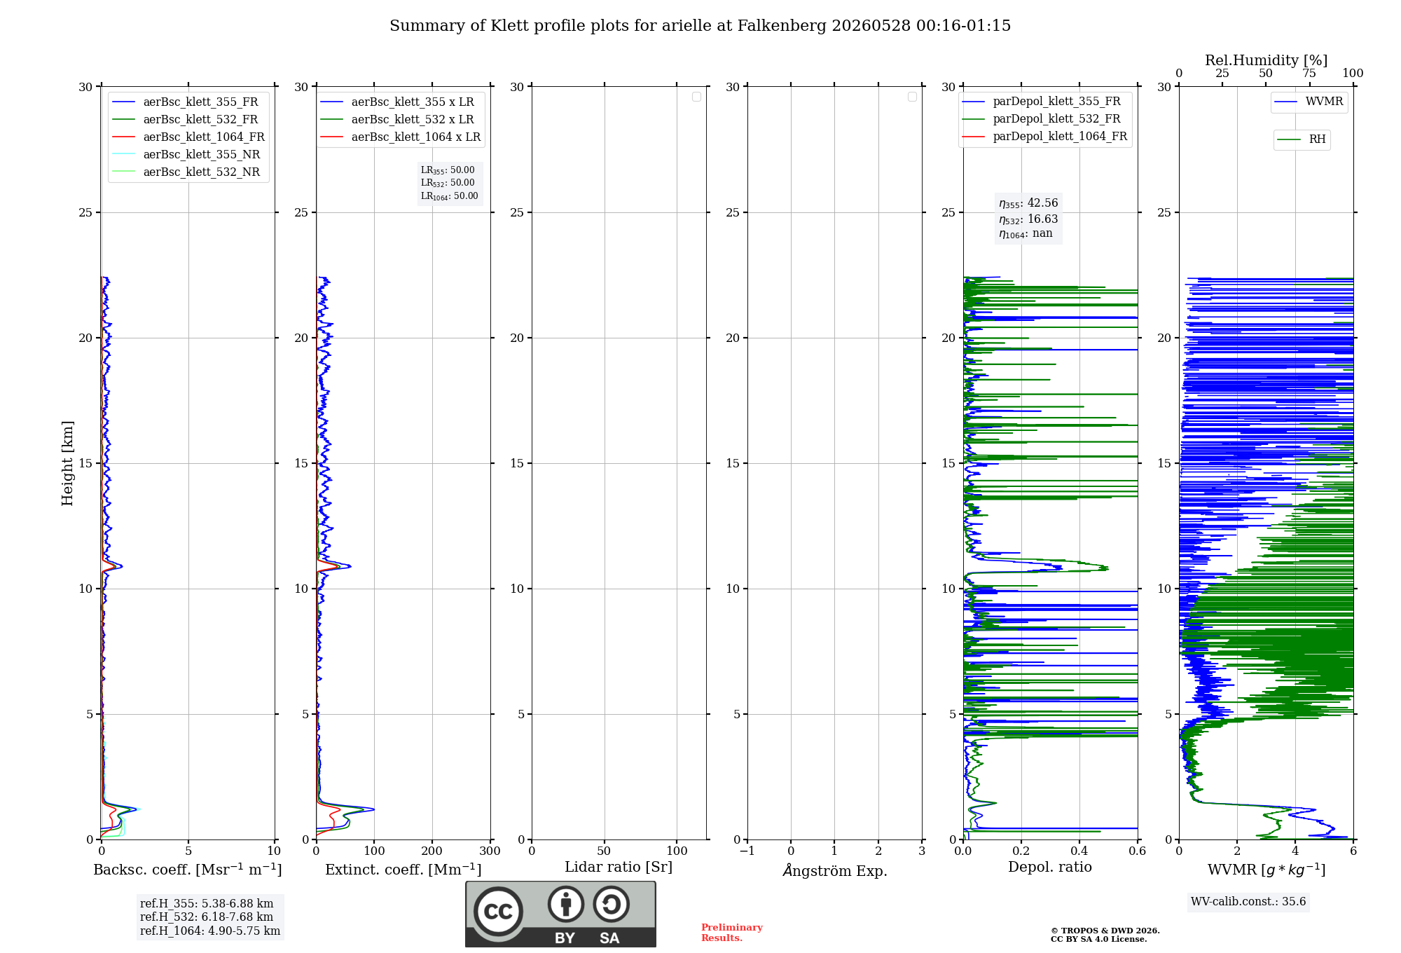Click the aerBsc_klett_532 x LR legend label

tap(412, 119)
